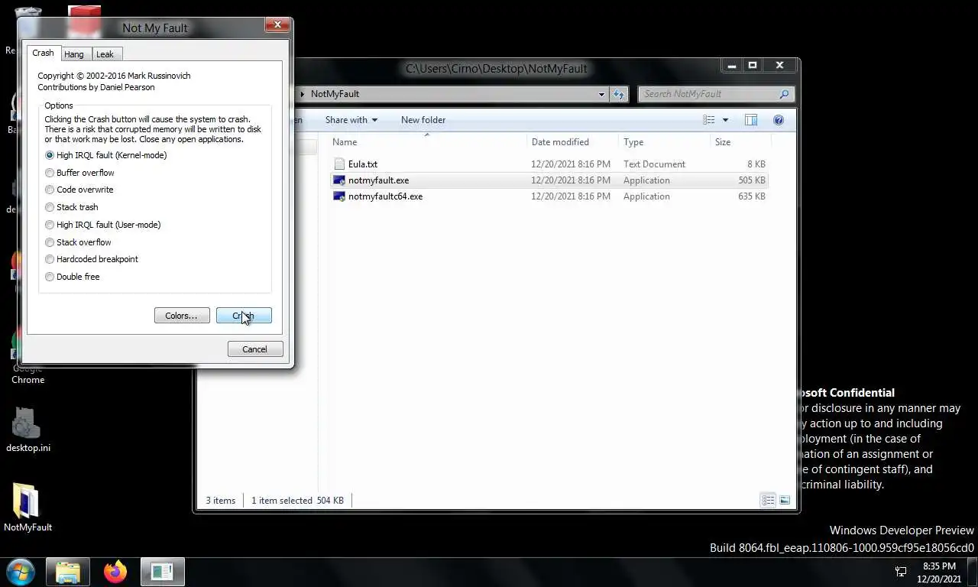Click the Google Chrome desktop shortcut label
Viewport: 978px width, 587px height.
coord(28,374)
